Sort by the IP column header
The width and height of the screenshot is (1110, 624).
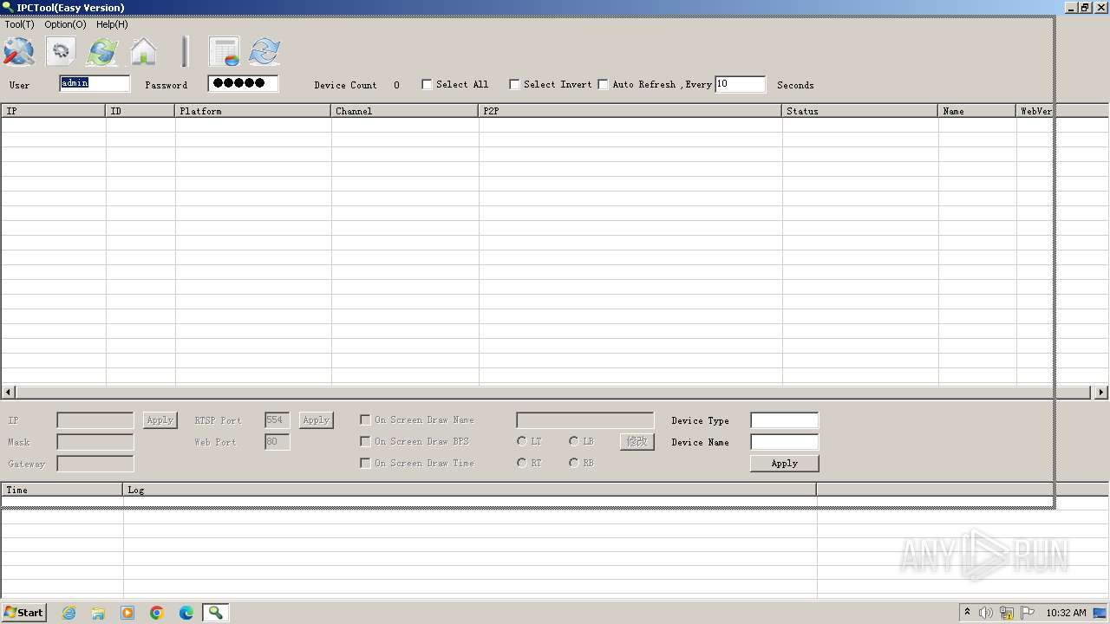coord(54,111)
